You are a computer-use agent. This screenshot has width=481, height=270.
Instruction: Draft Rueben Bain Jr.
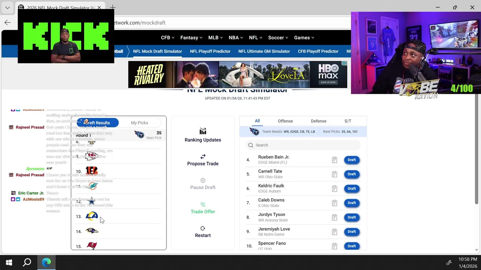pyautogui.click(x=352, y=160)
